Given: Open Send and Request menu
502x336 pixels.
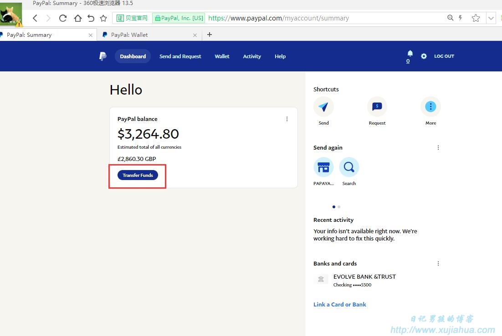Looking at the screenshot, I should [180, 56].
